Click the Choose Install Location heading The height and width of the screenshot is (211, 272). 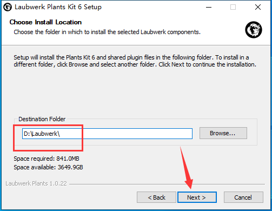coord(45,22)
